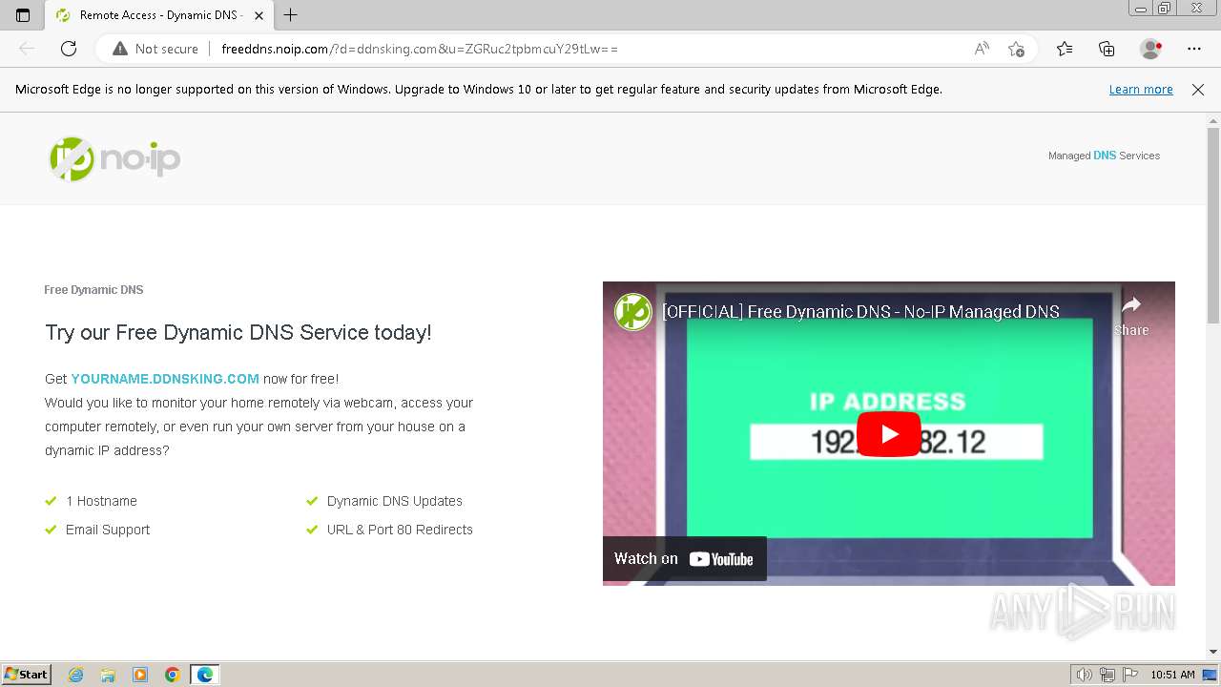This screenshot has width=1221, height=687.
Task: Open the Not secure site info
Action: [155, 49]
